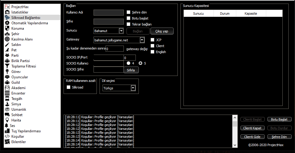Click the Koruma shield icon
Image resolution: width=295 pixels, height=153 pixels.
pyautogui.click(x=7, y=28)
